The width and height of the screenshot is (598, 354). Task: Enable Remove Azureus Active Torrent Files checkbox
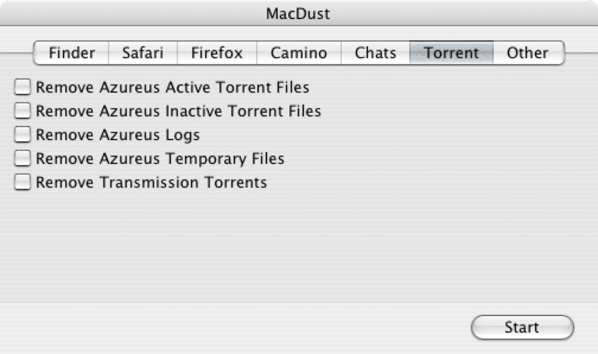(22, 87)
